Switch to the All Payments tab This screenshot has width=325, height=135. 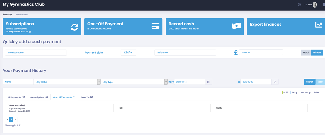[x=16, y=97]
